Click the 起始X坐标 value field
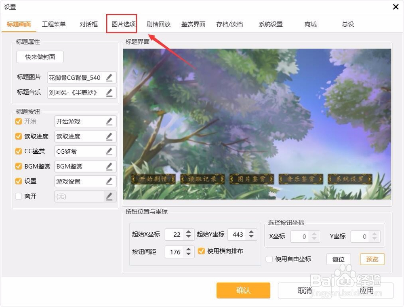Image resolution: width=404 pixels, height=307 pixels. (x=175, y=234)
